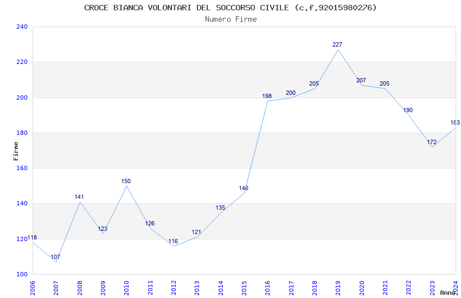
Task: Click the y-axis value 220
Action: 22,62
